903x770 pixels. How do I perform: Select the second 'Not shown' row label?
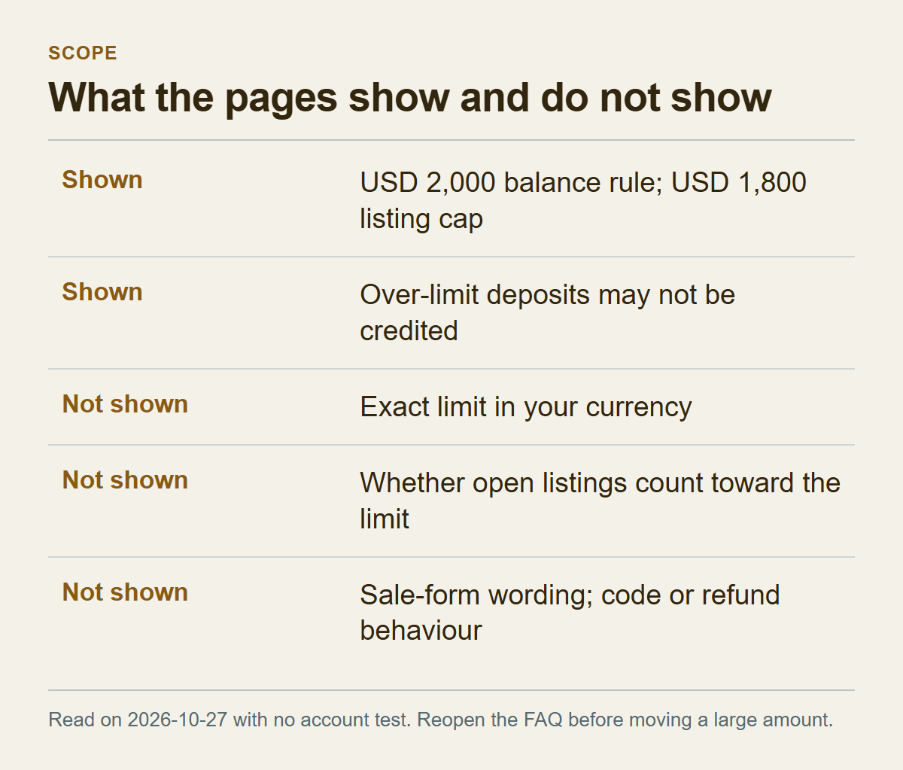125,480
